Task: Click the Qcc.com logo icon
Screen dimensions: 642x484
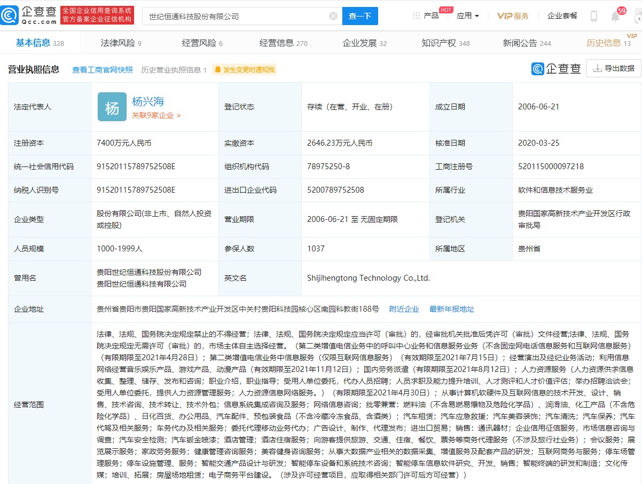Action: 10,15
